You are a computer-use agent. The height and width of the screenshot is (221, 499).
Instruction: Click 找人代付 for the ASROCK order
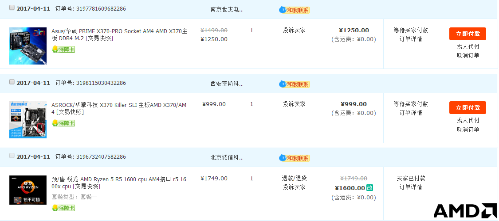(x=468, y=121)
